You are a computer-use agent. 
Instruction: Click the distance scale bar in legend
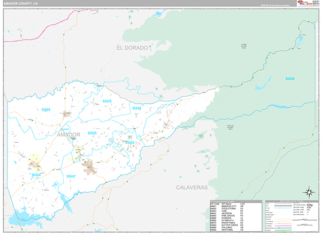point(305,220)
